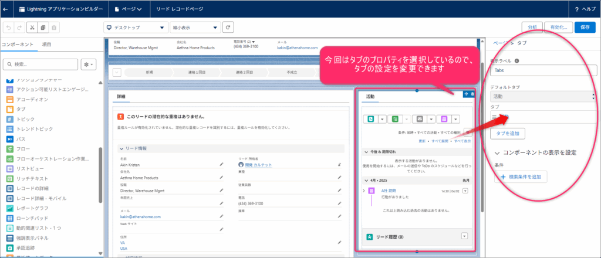Collapse the コンポーネントの表示を設定 section
The height and width of the screenshot is (258, 601).
coord(497,153)
